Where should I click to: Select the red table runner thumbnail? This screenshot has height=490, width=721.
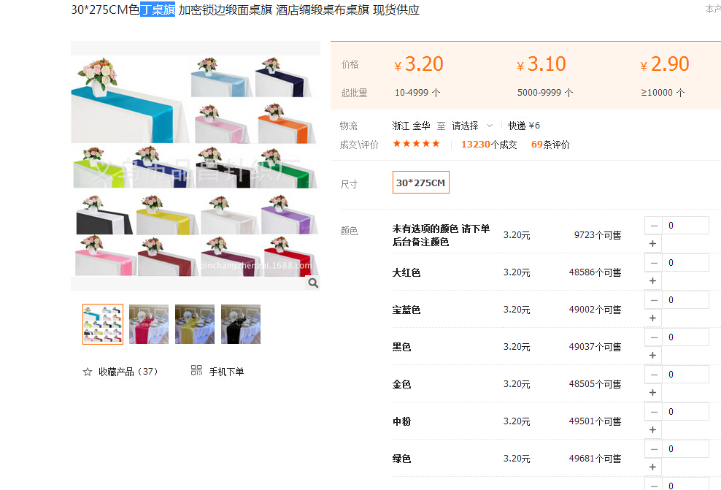149,324
